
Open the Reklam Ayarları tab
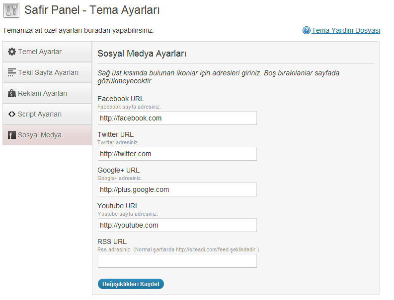click(x=47, y=93)
